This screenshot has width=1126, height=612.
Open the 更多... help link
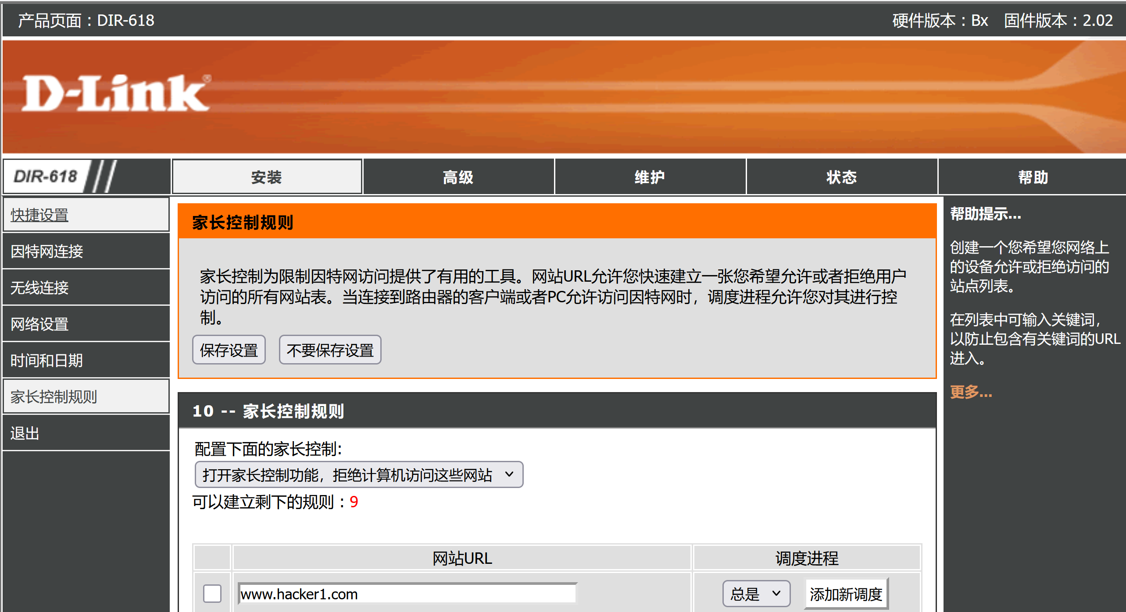click(971, 392)
